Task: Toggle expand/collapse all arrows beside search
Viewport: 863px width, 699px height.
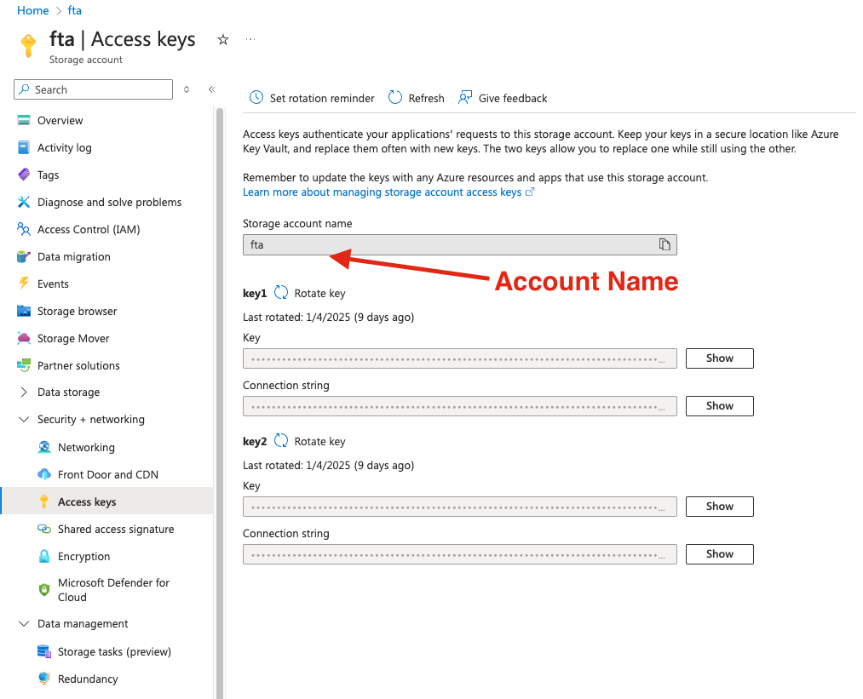Action: click(x=187, y=89)
